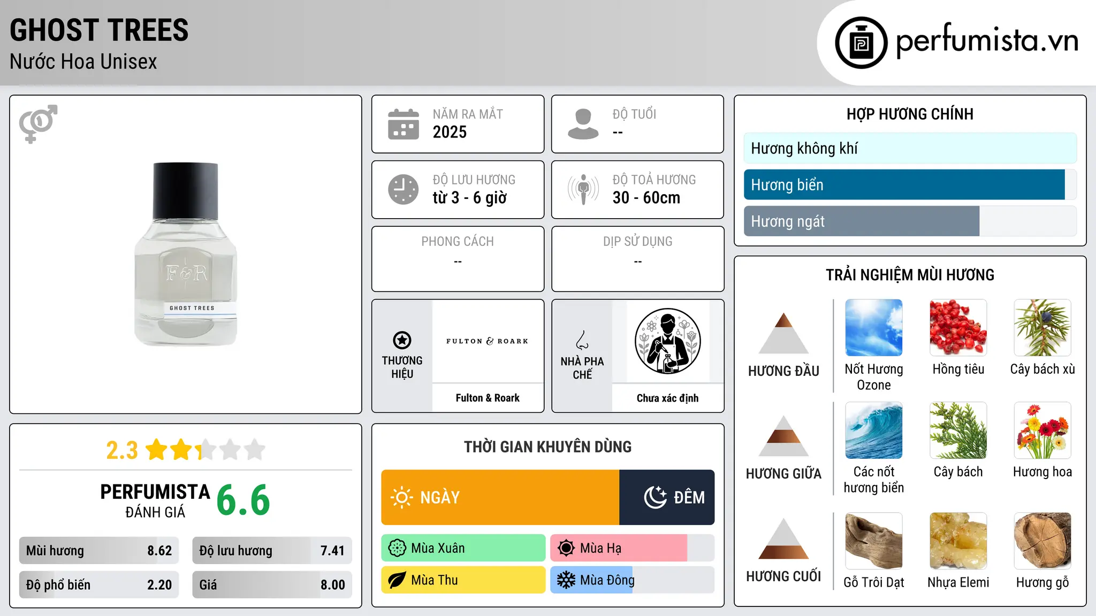Click the clock icon beside Độ lưu hương
1096x616 pixels.
(404, 189)
